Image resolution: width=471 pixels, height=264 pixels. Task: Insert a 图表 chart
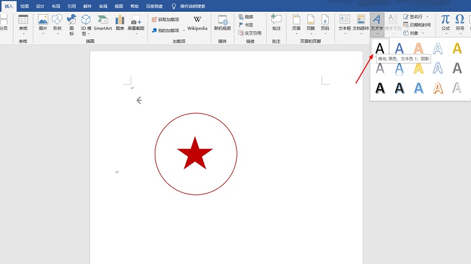[120, 23]
